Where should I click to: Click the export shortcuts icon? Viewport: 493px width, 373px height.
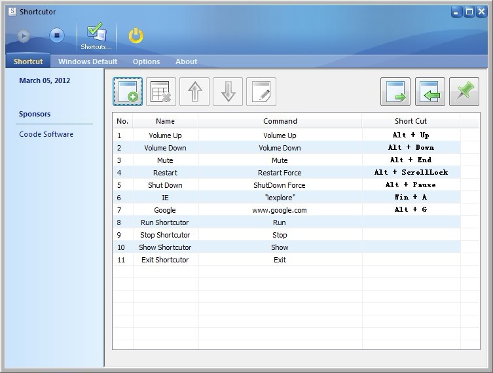[395, 92]
